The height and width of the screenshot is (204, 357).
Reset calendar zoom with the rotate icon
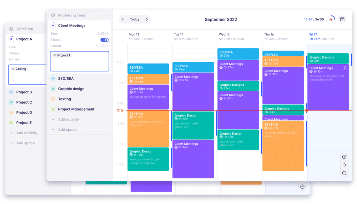click(344, 165)
